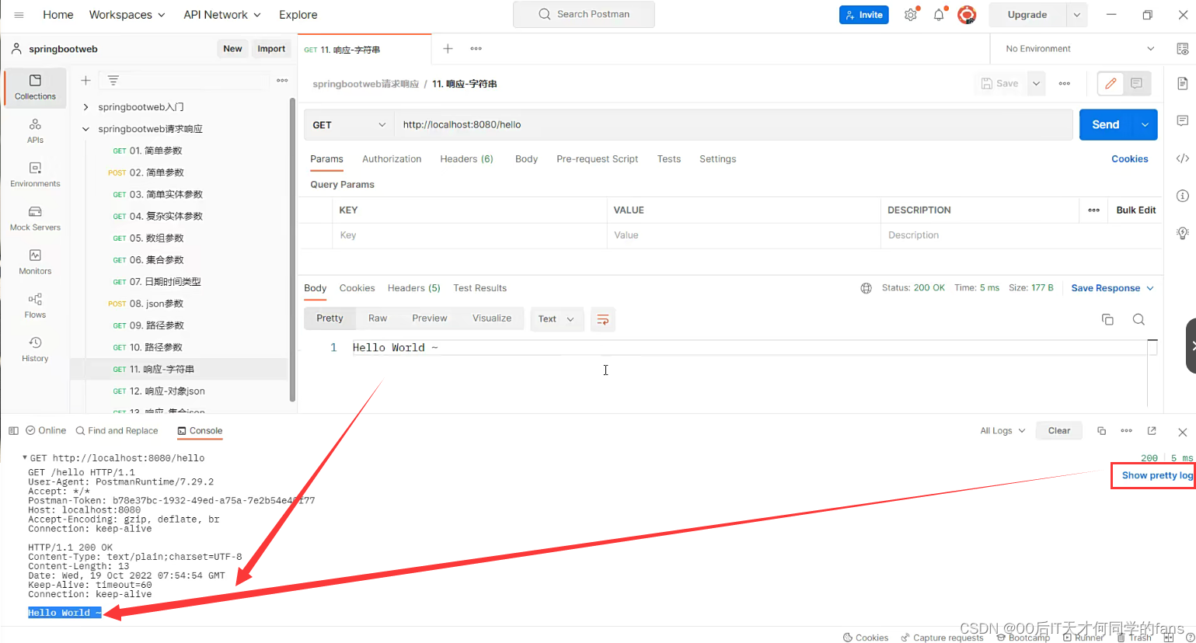Open the GET method dropdown
The height and width of the screenshot is (643, 1196).
coord(348,124)
